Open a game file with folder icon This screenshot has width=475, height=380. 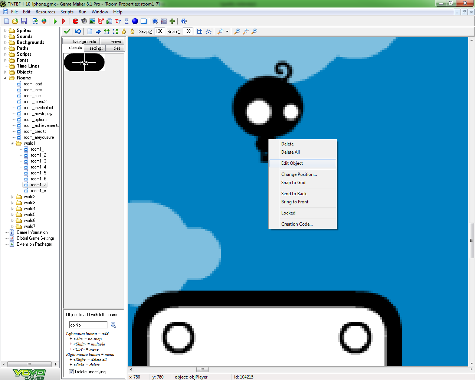(x=15, y=21)
